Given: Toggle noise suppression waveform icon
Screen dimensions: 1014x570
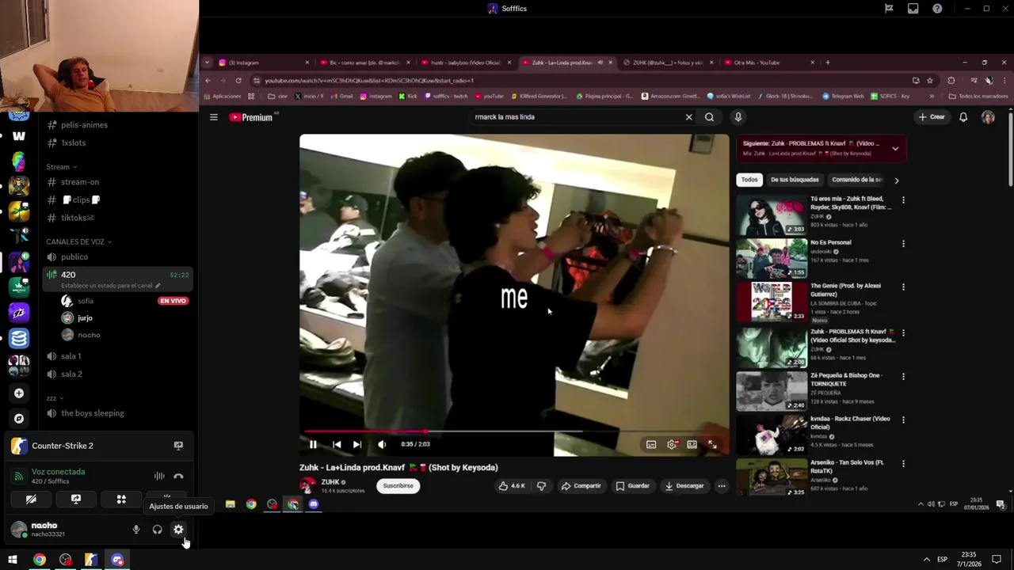Looking at the screenshot, I should point(159,476).
